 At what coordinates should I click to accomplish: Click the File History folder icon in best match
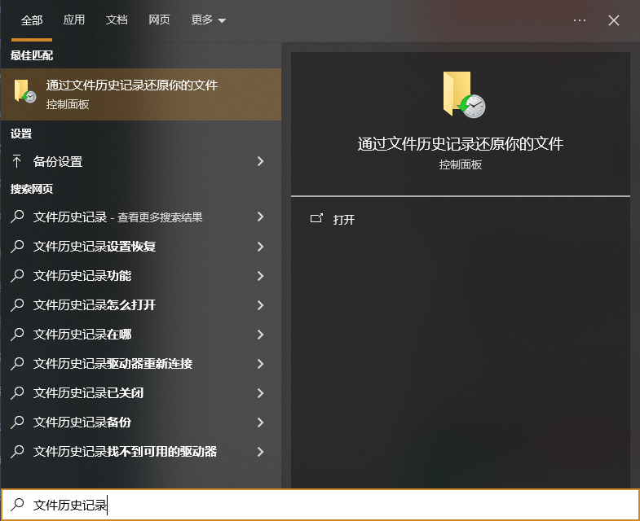[24, 91]
